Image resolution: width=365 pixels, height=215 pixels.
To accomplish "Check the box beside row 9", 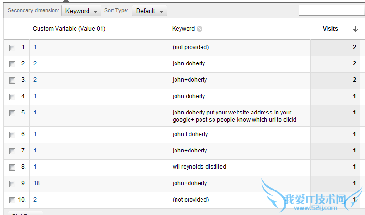I will point(13,184).
